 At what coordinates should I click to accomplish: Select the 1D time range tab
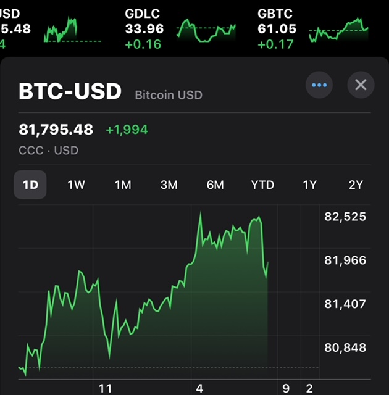click(30, 185)
